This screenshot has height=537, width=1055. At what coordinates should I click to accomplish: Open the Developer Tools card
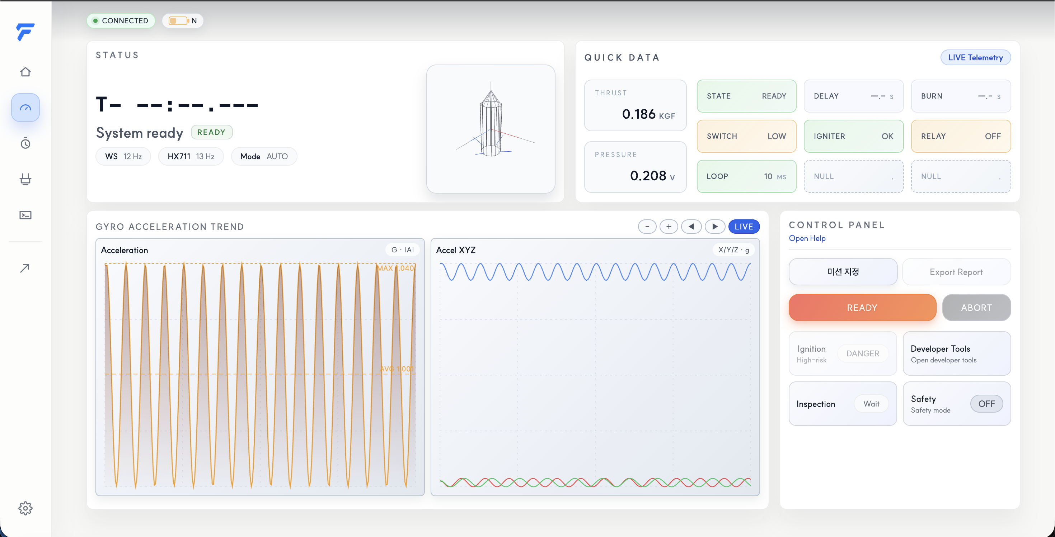coord(956,353)
